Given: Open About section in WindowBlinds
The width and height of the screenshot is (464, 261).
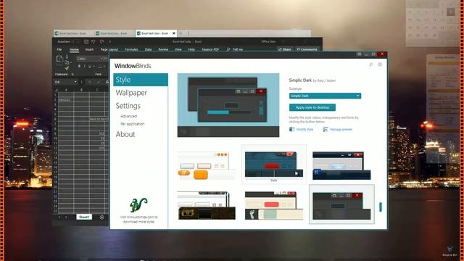Looking at the screenshot, I should coord(125,134).
